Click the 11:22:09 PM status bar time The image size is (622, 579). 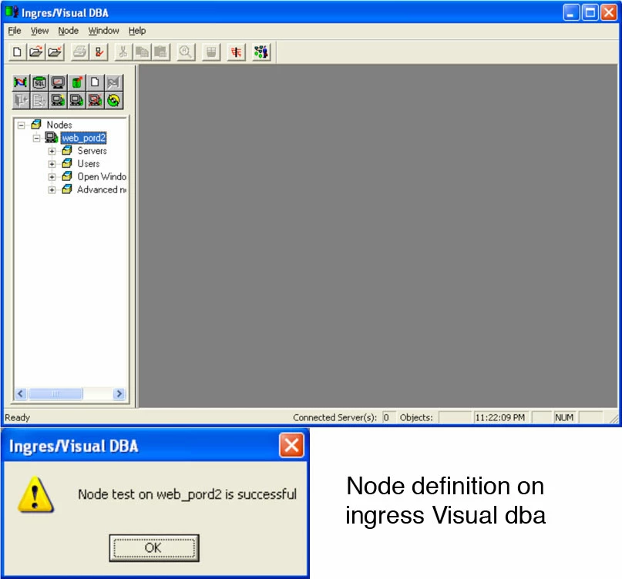[x=499, y=418]
